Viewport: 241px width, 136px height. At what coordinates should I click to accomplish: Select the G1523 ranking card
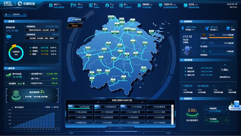pyautogui.click(x=133, y=112)
